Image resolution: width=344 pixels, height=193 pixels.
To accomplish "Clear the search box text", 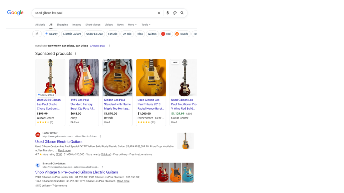I will tap(159, 13).
